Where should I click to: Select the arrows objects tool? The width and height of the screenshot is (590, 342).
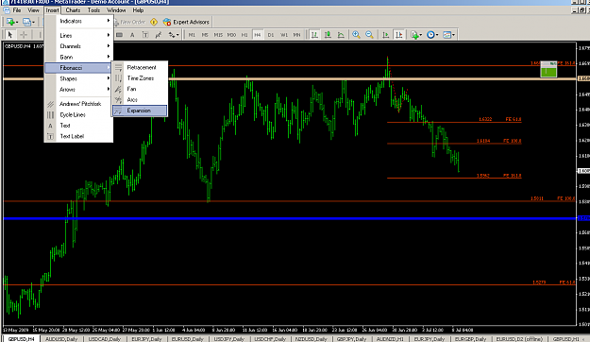click(x=172, y=35)
